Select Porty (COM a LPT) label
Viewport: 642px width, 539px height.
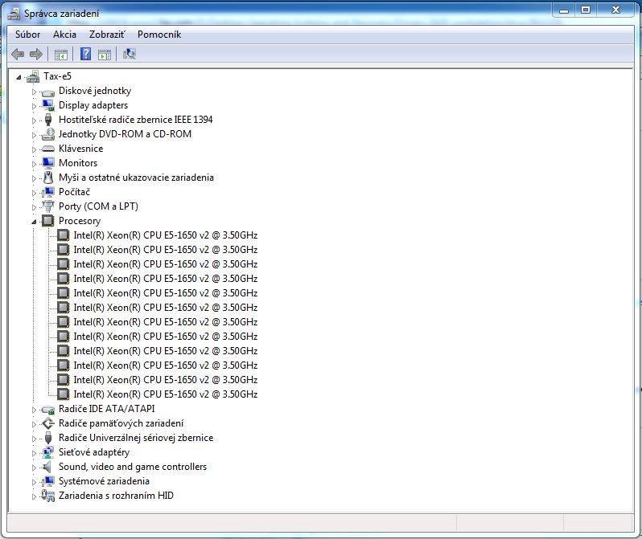pos(98,206)
